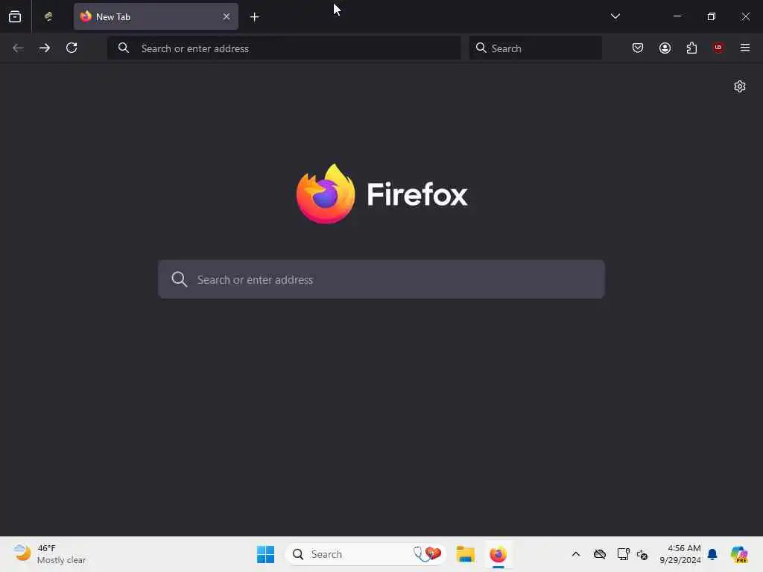Open the Save to Pocket button
Image resolution: width=763 pixels, height=572 pixels.
(x=638, y=48)
